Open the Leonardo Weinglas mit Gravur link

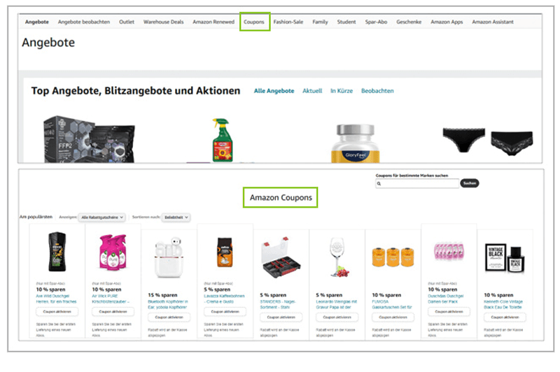click(x=337, y=304)
